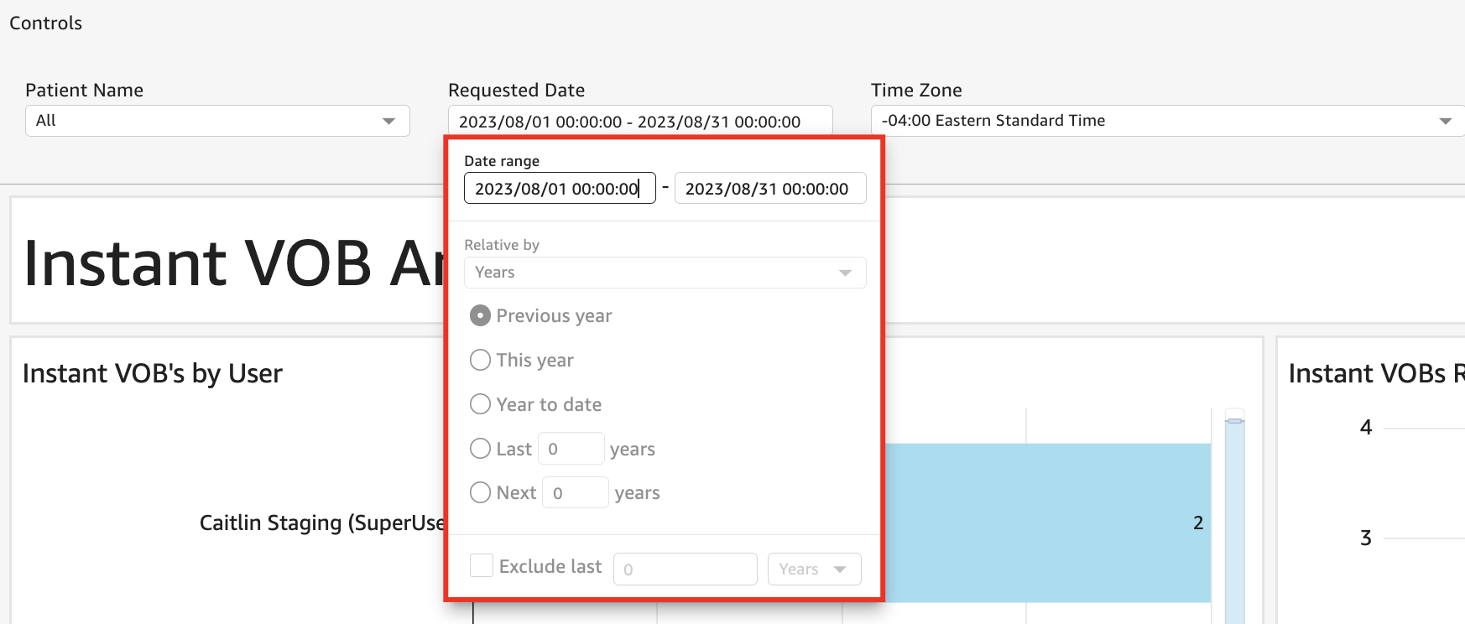Select the Next years radio button

pyautogui.click(x=480, y=492)
